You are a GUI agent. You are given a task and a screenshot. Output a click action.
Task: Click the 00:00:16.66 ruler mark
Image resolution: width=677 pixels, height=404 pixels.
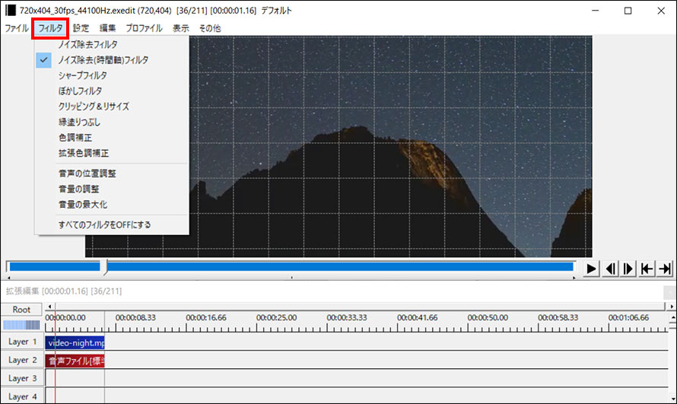206,318
